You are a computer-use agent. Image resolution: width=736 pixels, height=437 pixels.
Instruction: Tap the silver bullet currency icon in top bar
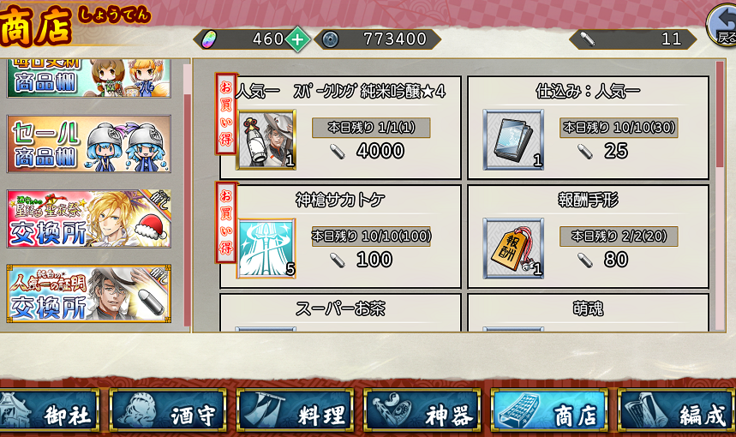(x=588, y=39)
